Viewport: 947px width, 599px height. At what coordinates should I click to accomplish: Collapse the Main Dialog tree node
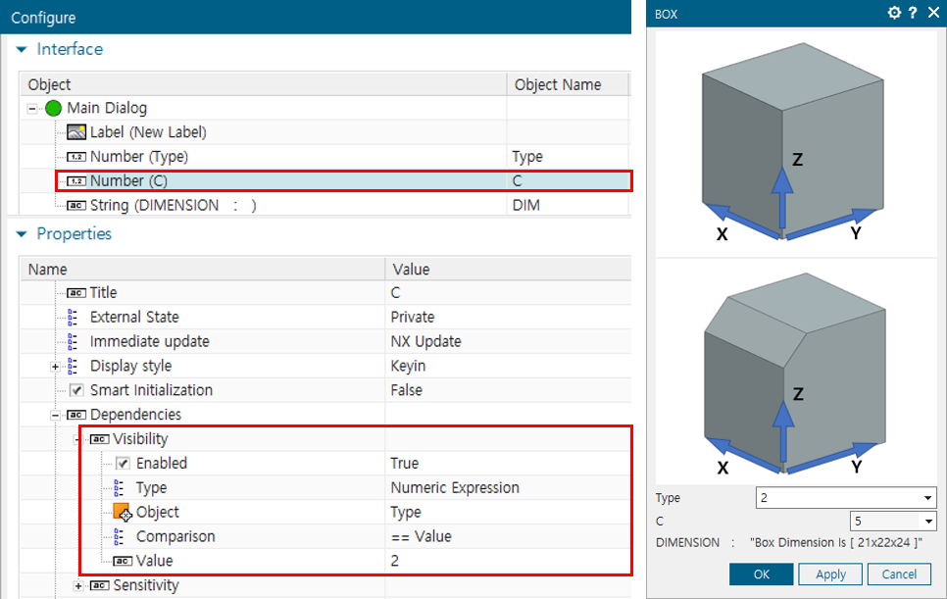[x=32, y=109]
